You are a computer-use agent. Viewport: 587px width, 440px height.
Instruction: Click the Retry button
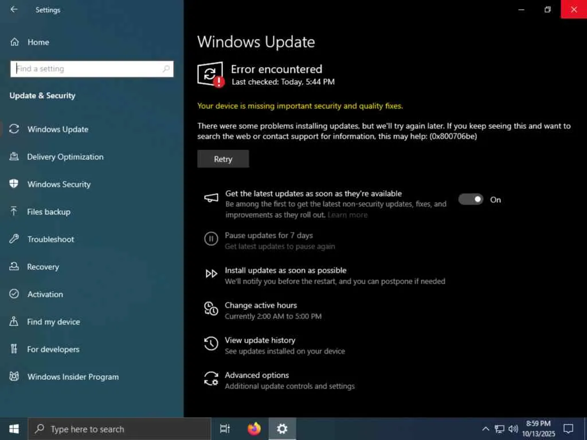[223, 159]
